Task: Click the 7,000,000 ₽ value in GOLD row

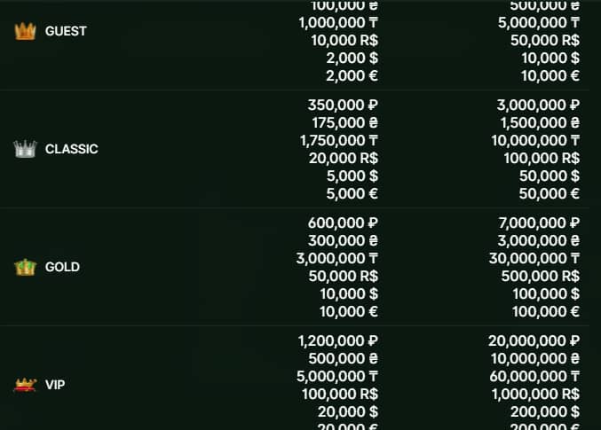Action: coord(539,223)
